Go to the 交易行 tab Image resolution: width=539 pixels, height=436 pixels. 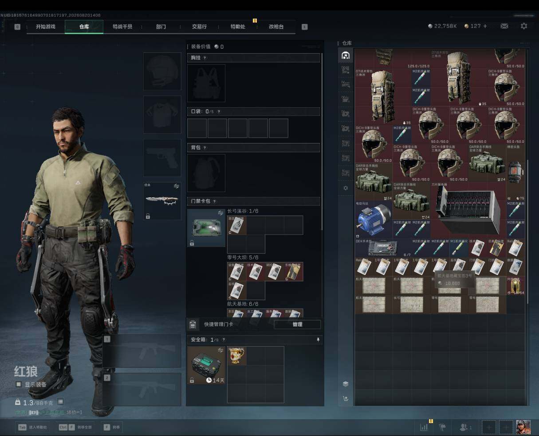coord(199,27)
